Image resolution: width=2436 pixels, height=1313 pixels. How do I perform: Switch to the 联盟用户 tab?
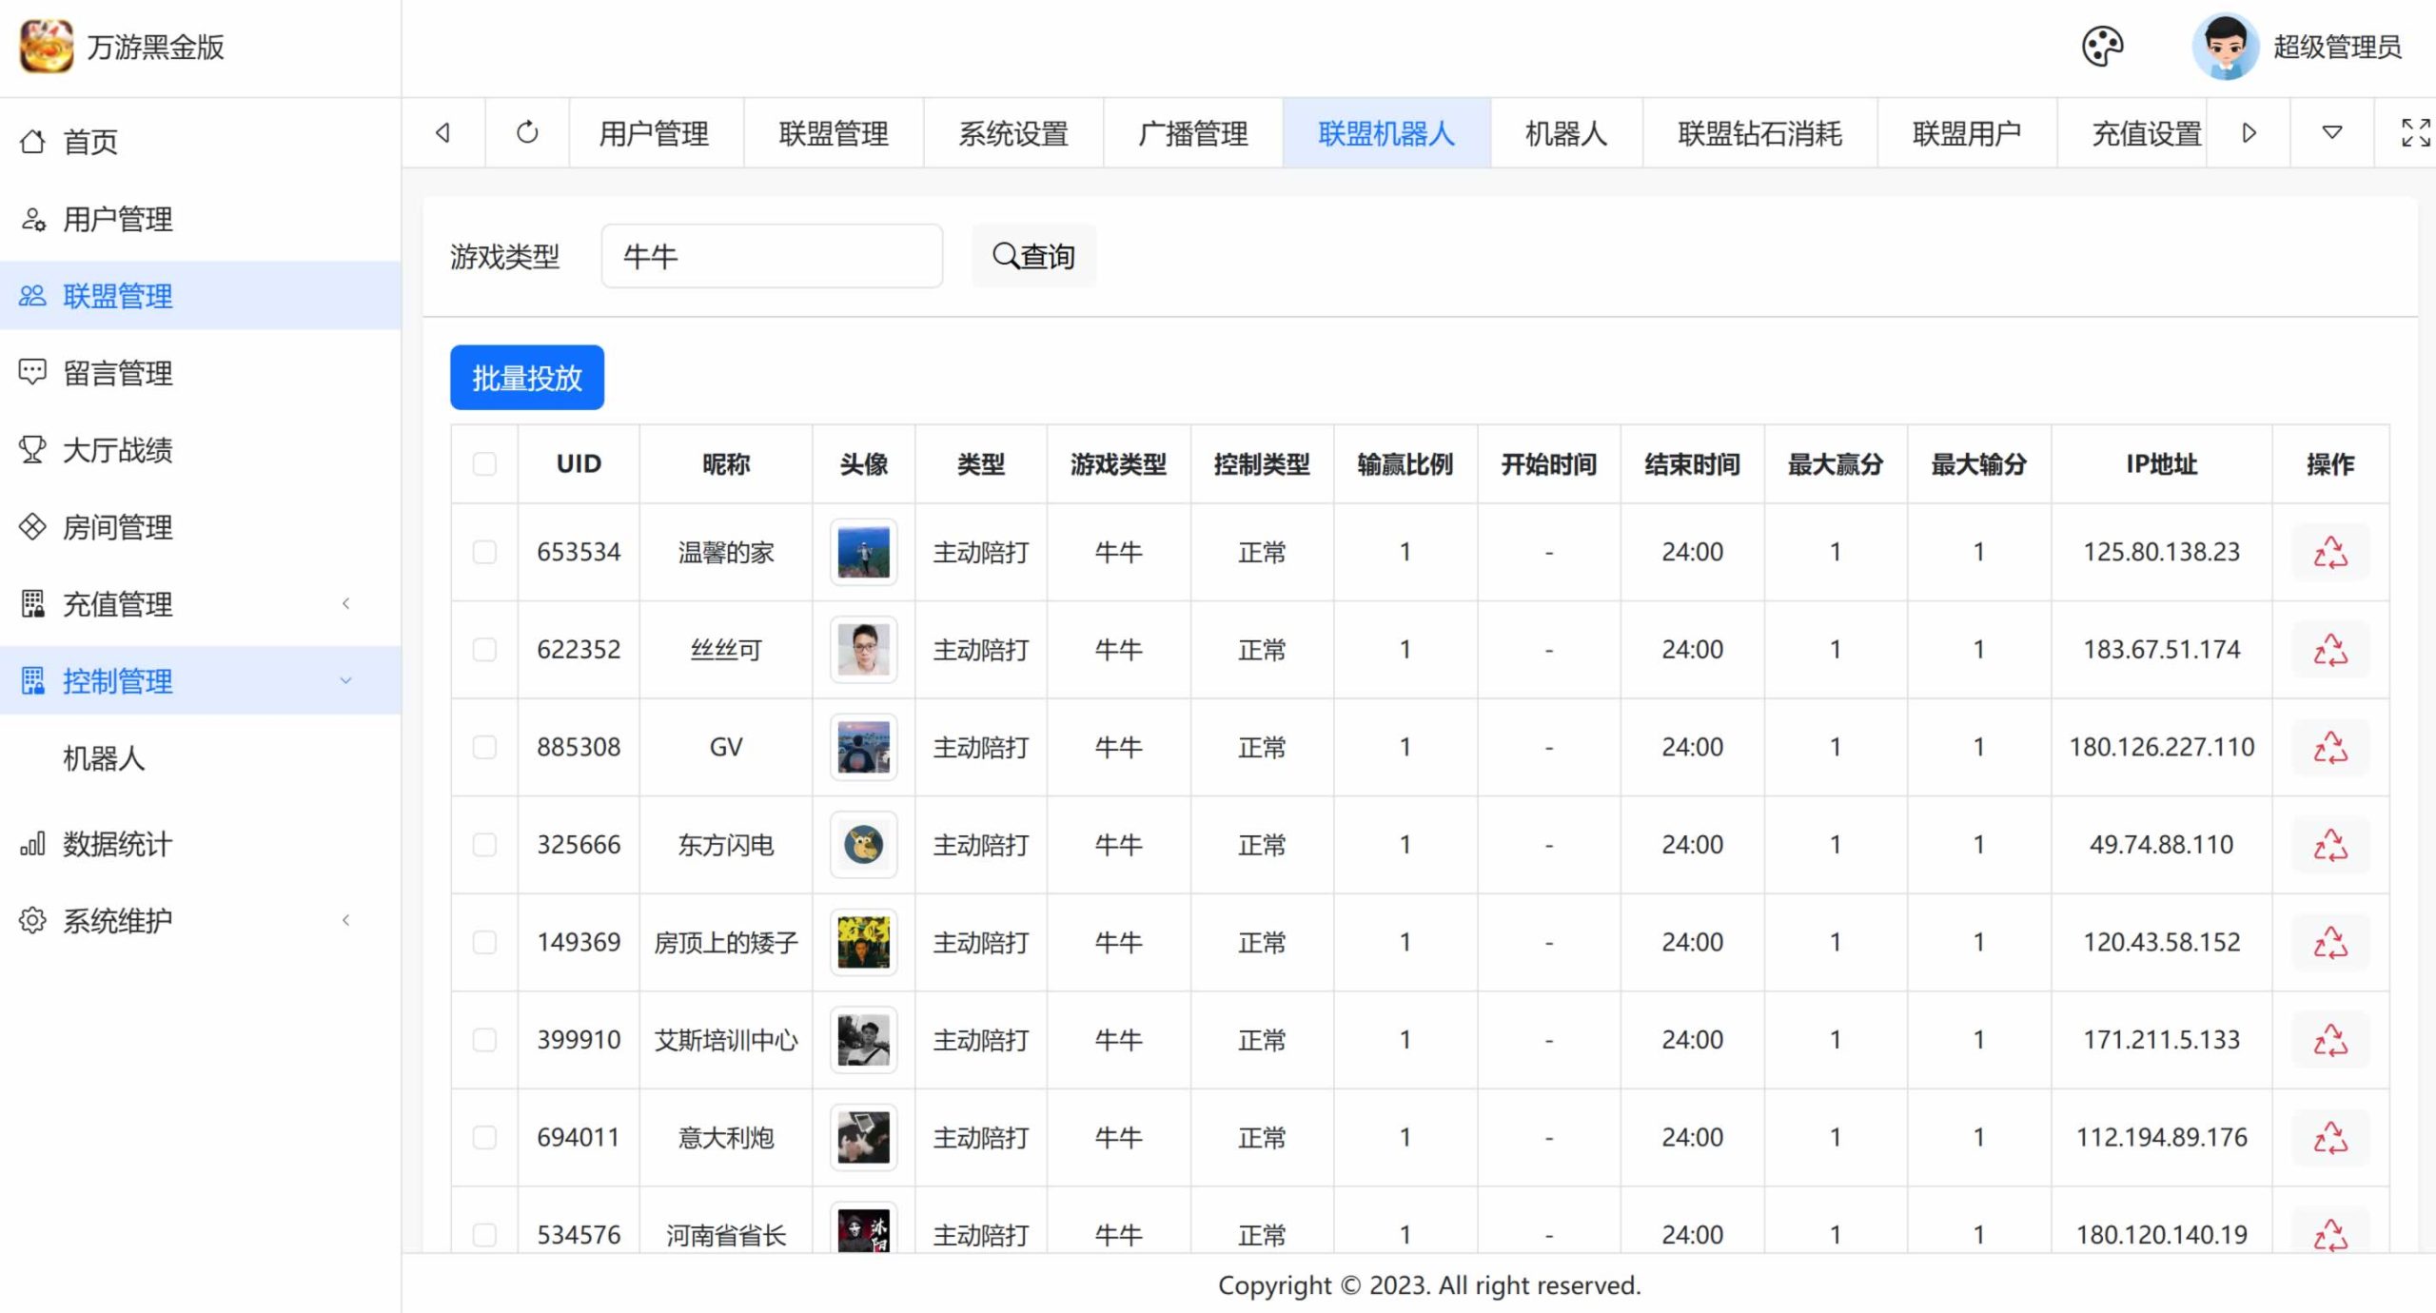point(1967,133)
